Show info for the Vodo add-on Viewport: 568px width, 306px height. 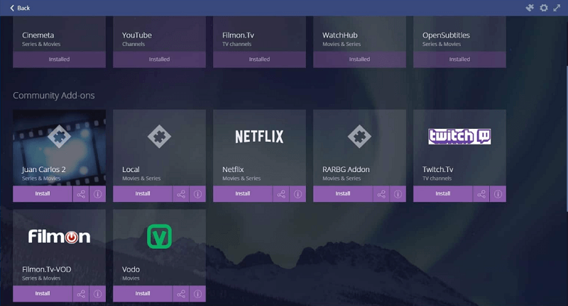click(198, 294)
